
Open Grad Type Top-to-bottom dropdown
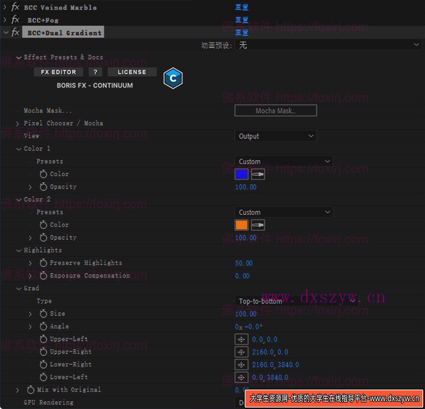(x=296, y=301)
